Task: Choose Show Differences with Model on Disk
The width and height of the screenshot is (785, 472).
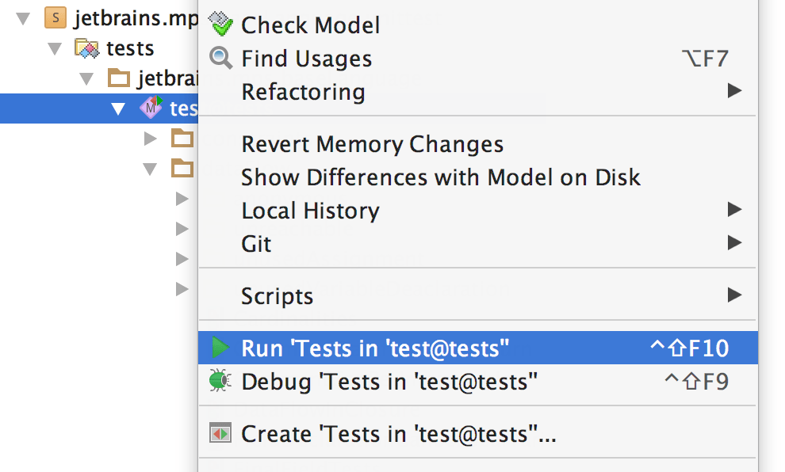Action: pos(440,177)
